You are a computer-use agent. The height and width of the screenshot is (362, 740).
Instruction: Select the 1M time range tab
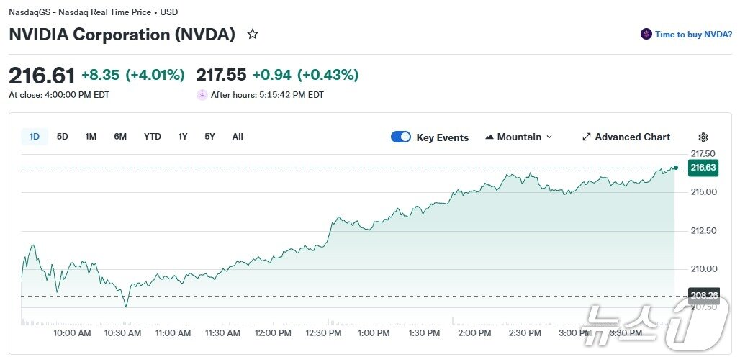coord(91,137)
